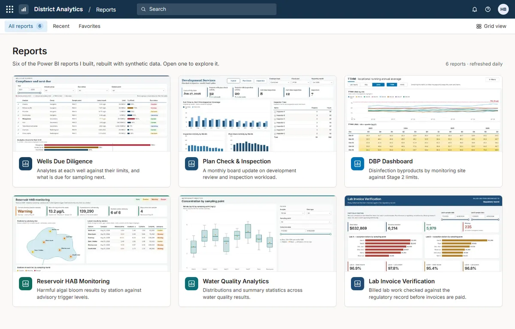Open the Wells Due Diligence preview thumbnail
The height and width of the screenshot is (329, 515).
[x=91, y=113]
